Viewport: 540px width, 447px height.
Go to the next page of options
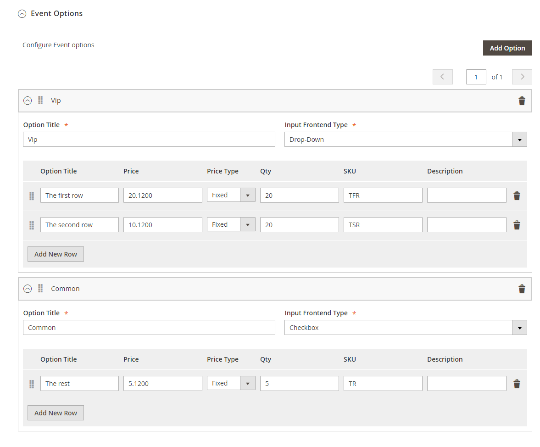(x=522, y=77)
